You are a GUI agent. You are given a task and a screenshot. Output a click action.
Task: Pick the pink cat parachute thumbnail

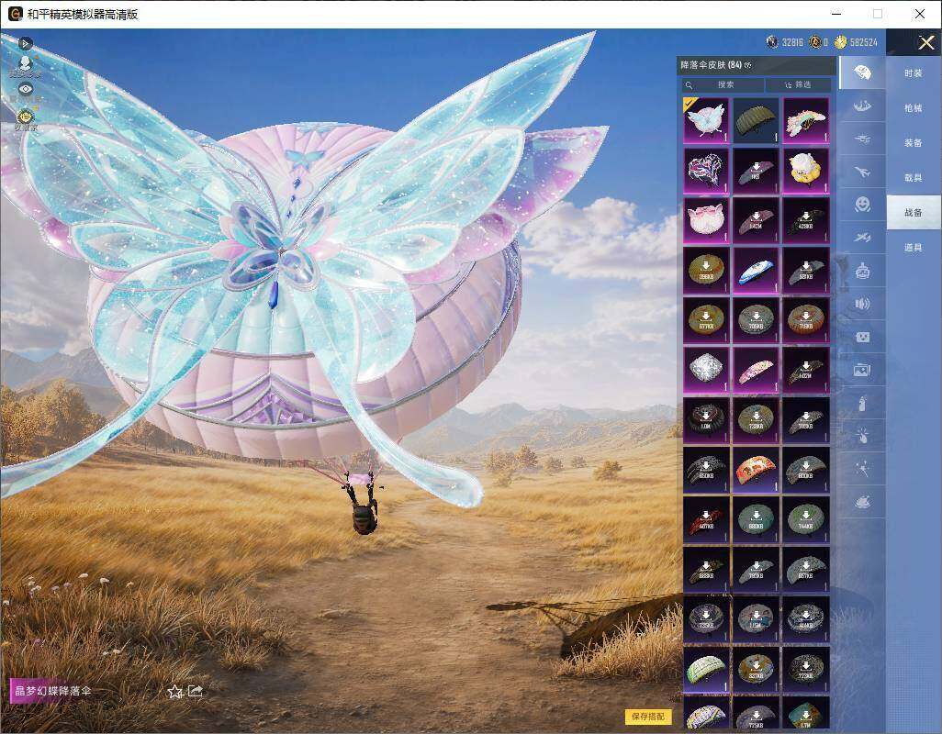707,220
